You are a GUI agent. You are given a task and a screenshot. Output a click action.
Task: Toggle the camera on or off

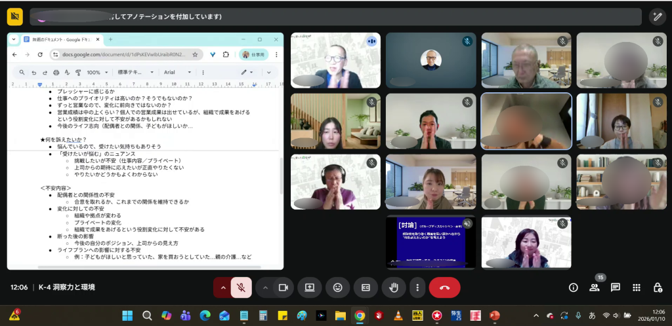point(283,287)
